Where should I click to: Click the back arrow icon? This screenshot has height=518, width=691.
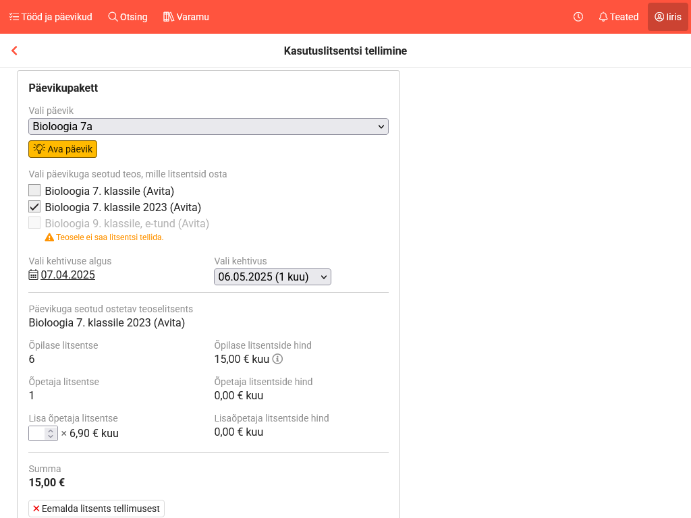[14, 51]
